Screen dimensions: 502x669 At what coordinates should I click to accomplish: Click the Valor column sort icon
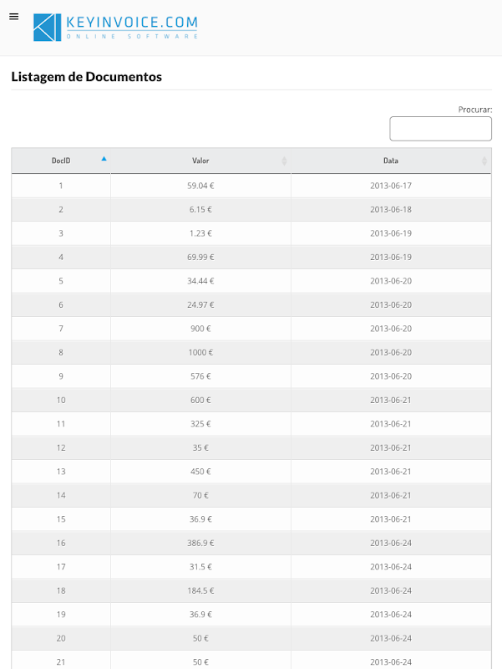[284, 161]
